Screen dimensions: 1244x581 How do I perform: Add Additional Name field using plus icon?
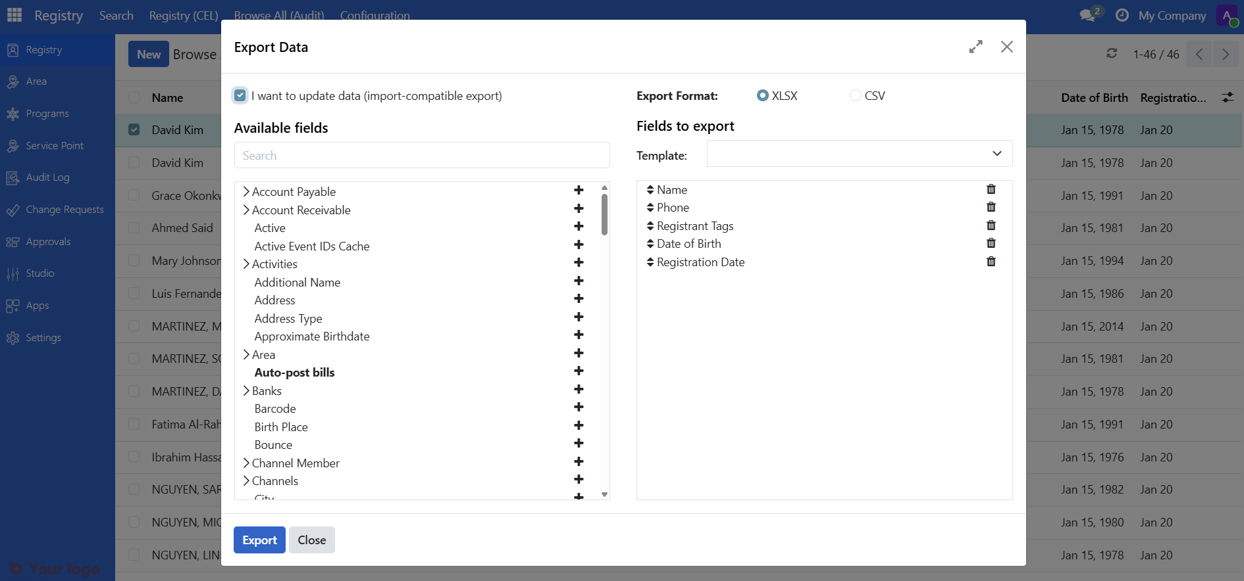click(579, 281)
